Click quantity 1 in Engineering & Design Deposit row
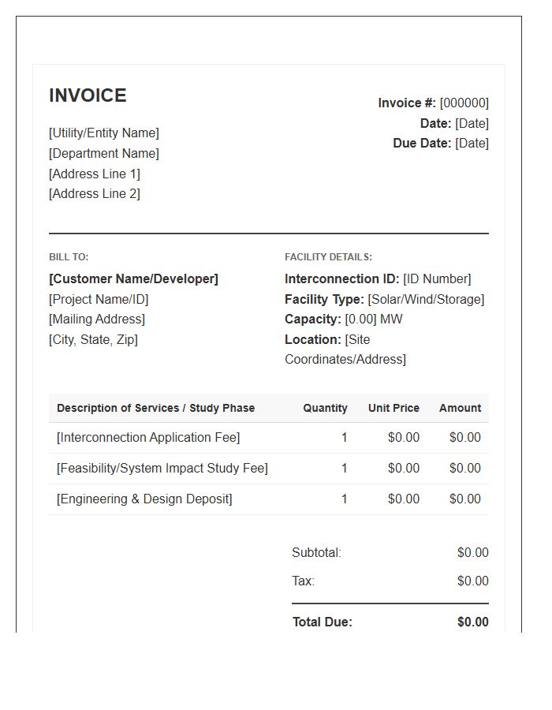 (x=345, y=499)
